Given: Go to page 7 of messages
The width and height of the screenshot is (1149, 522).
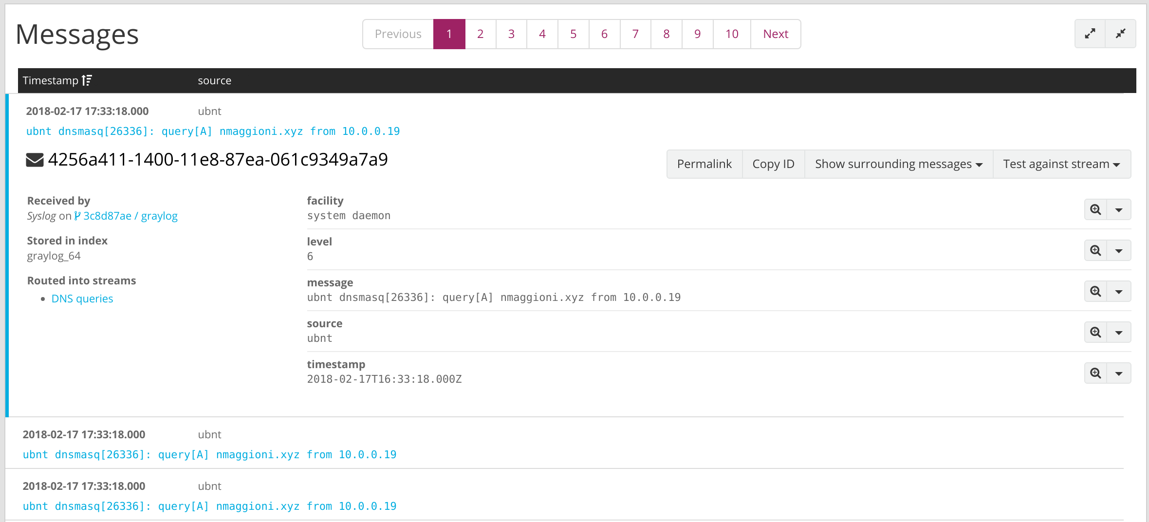Looking at the screenshot, I should [x=635, y=34].
